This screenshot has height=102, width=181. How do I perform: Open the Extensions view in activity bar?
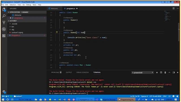click(x=4, y=36)
